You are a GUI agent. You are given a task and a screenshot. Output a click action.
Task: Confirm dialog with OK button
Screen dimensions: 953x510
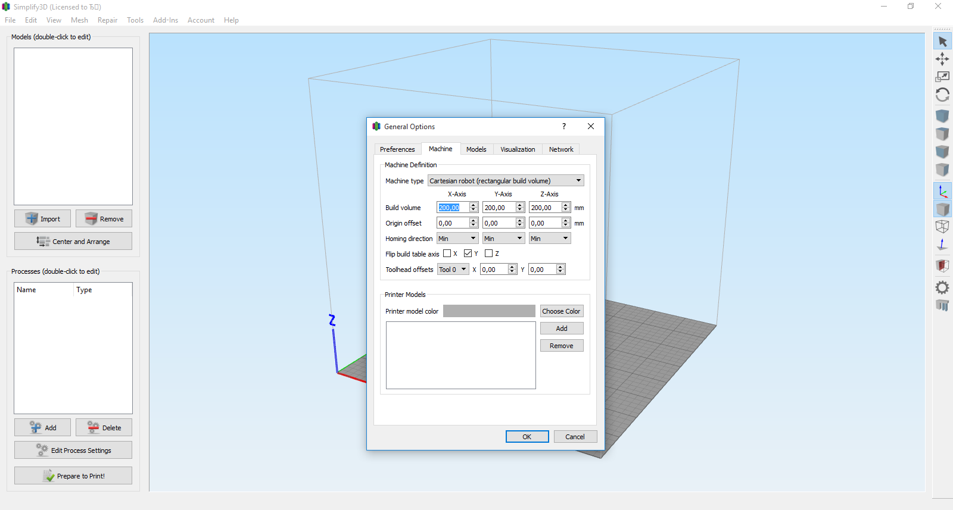pos(527,437)
